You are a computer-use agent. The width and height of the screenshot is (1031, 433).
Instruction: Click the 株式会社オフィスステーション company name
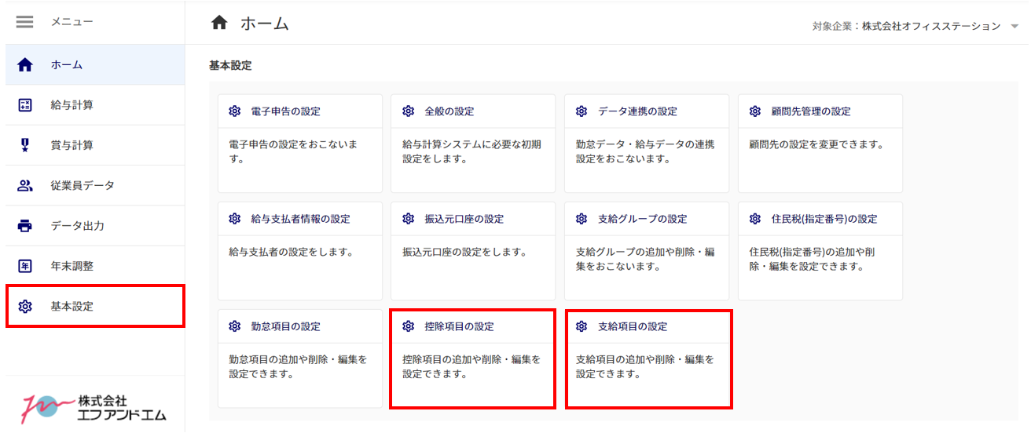931,27
